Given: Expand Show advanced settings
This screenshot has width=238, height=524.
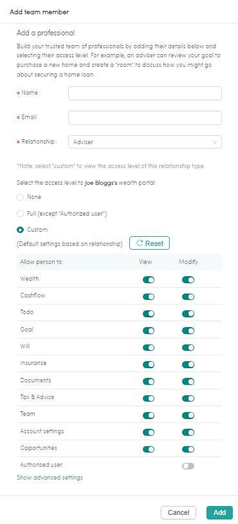Looking at the screenshot, I should coord(50,478).
